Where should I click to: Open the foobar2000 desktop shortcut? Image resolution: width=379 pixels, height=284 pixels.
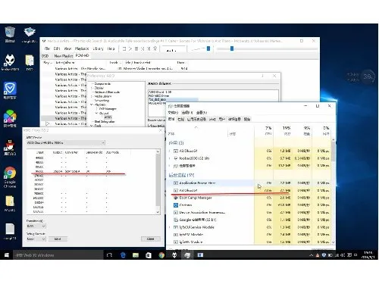click(10, 63)
